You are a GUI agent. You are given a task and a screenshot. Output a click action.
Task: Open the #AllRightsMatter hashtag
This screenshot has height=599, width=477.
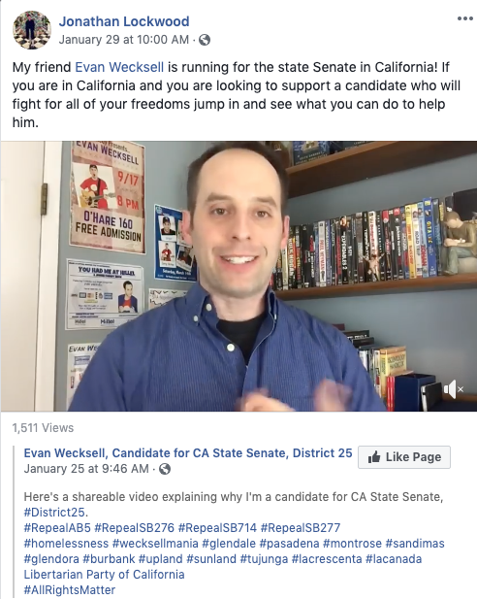point(70,590)
